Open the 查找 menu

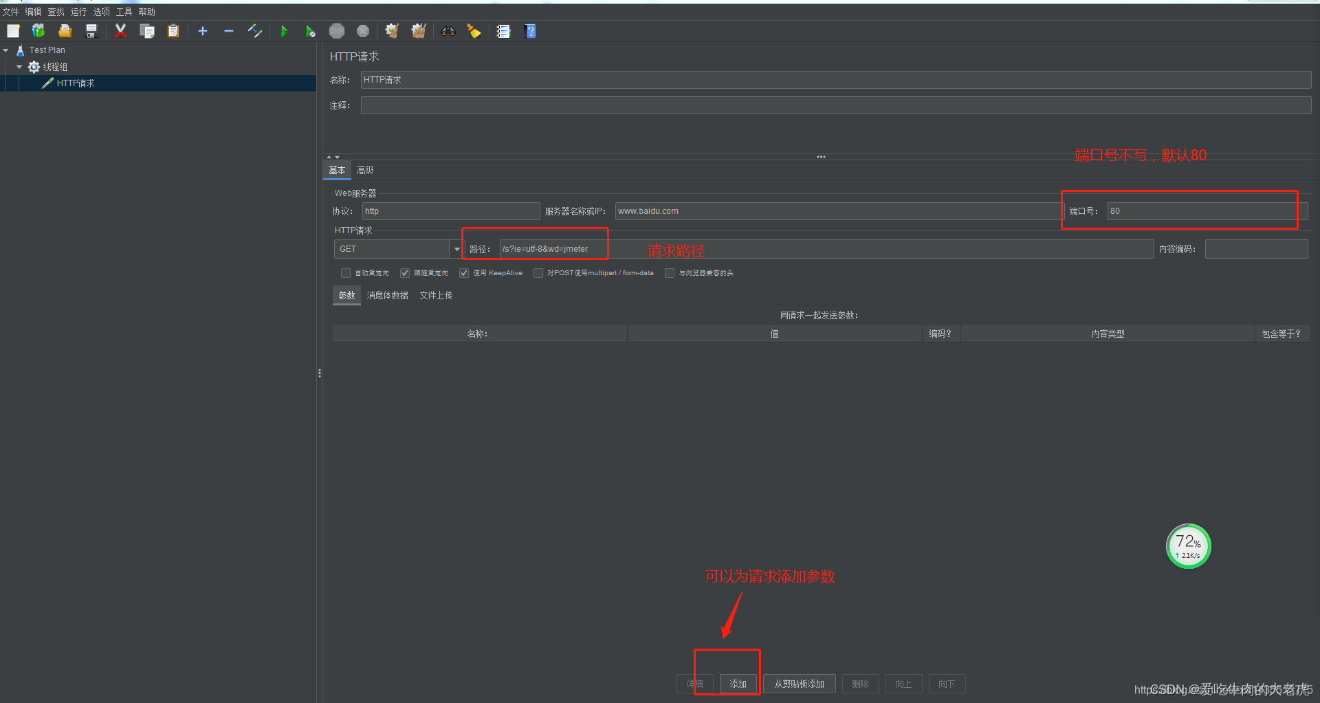(x=56, y=12)
